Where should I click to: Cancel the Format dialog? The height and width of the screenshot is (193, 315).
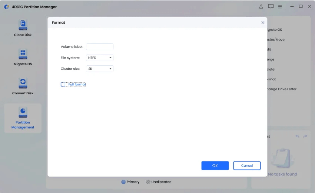pos(247,166)
